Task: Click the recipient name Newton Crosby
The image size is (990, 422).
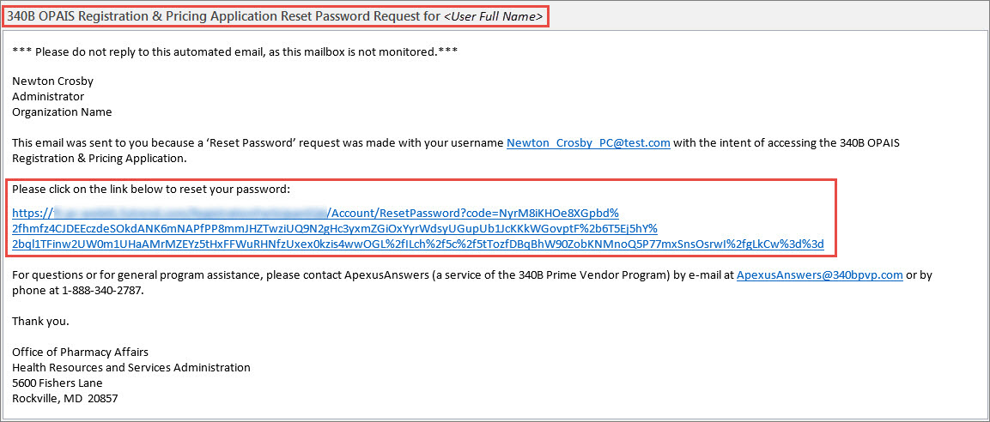Action: [52, 81]
